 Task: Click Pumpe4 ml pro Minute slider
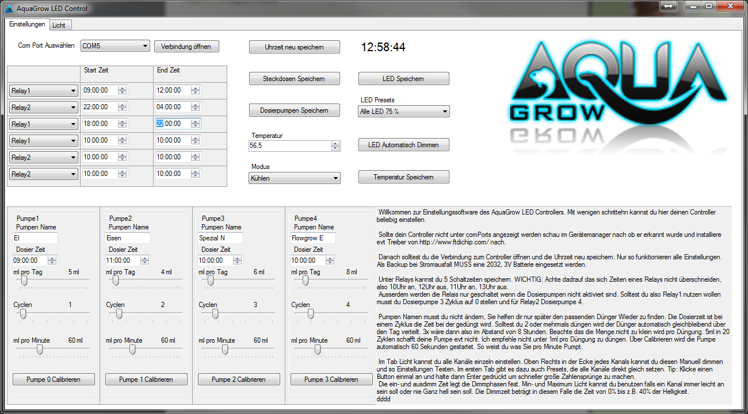click(331, 351)
